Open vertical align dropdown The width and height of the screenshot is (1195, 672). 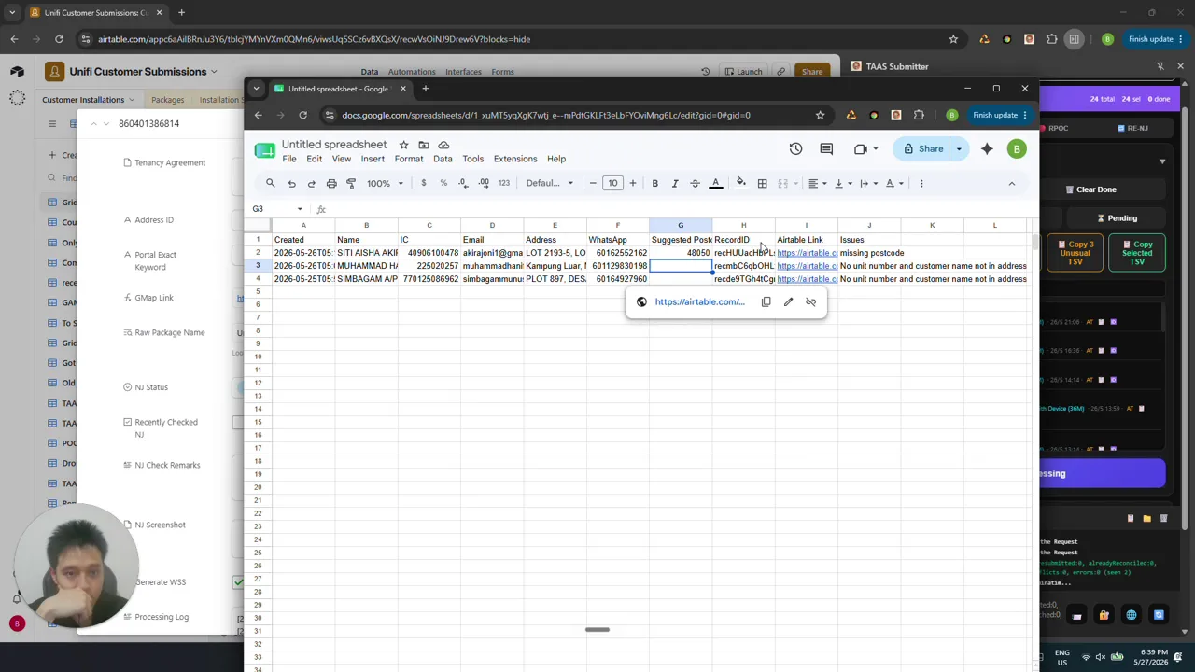(x=842, y=184)
